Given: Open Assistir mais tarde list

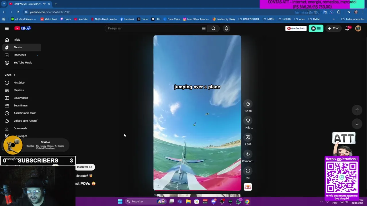Looking at the screenshot, I should 22,113.
